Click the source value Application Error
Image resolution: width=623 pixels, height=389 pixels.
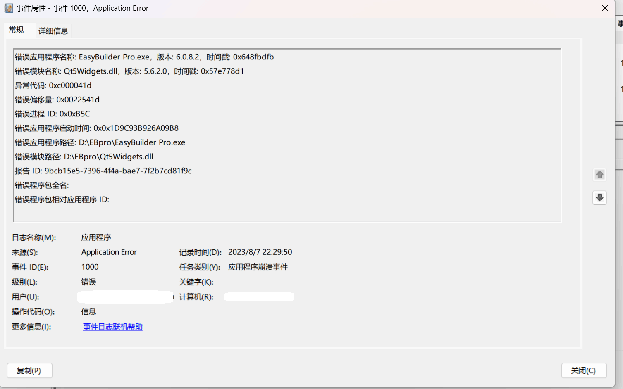click(x=109, y=252)
